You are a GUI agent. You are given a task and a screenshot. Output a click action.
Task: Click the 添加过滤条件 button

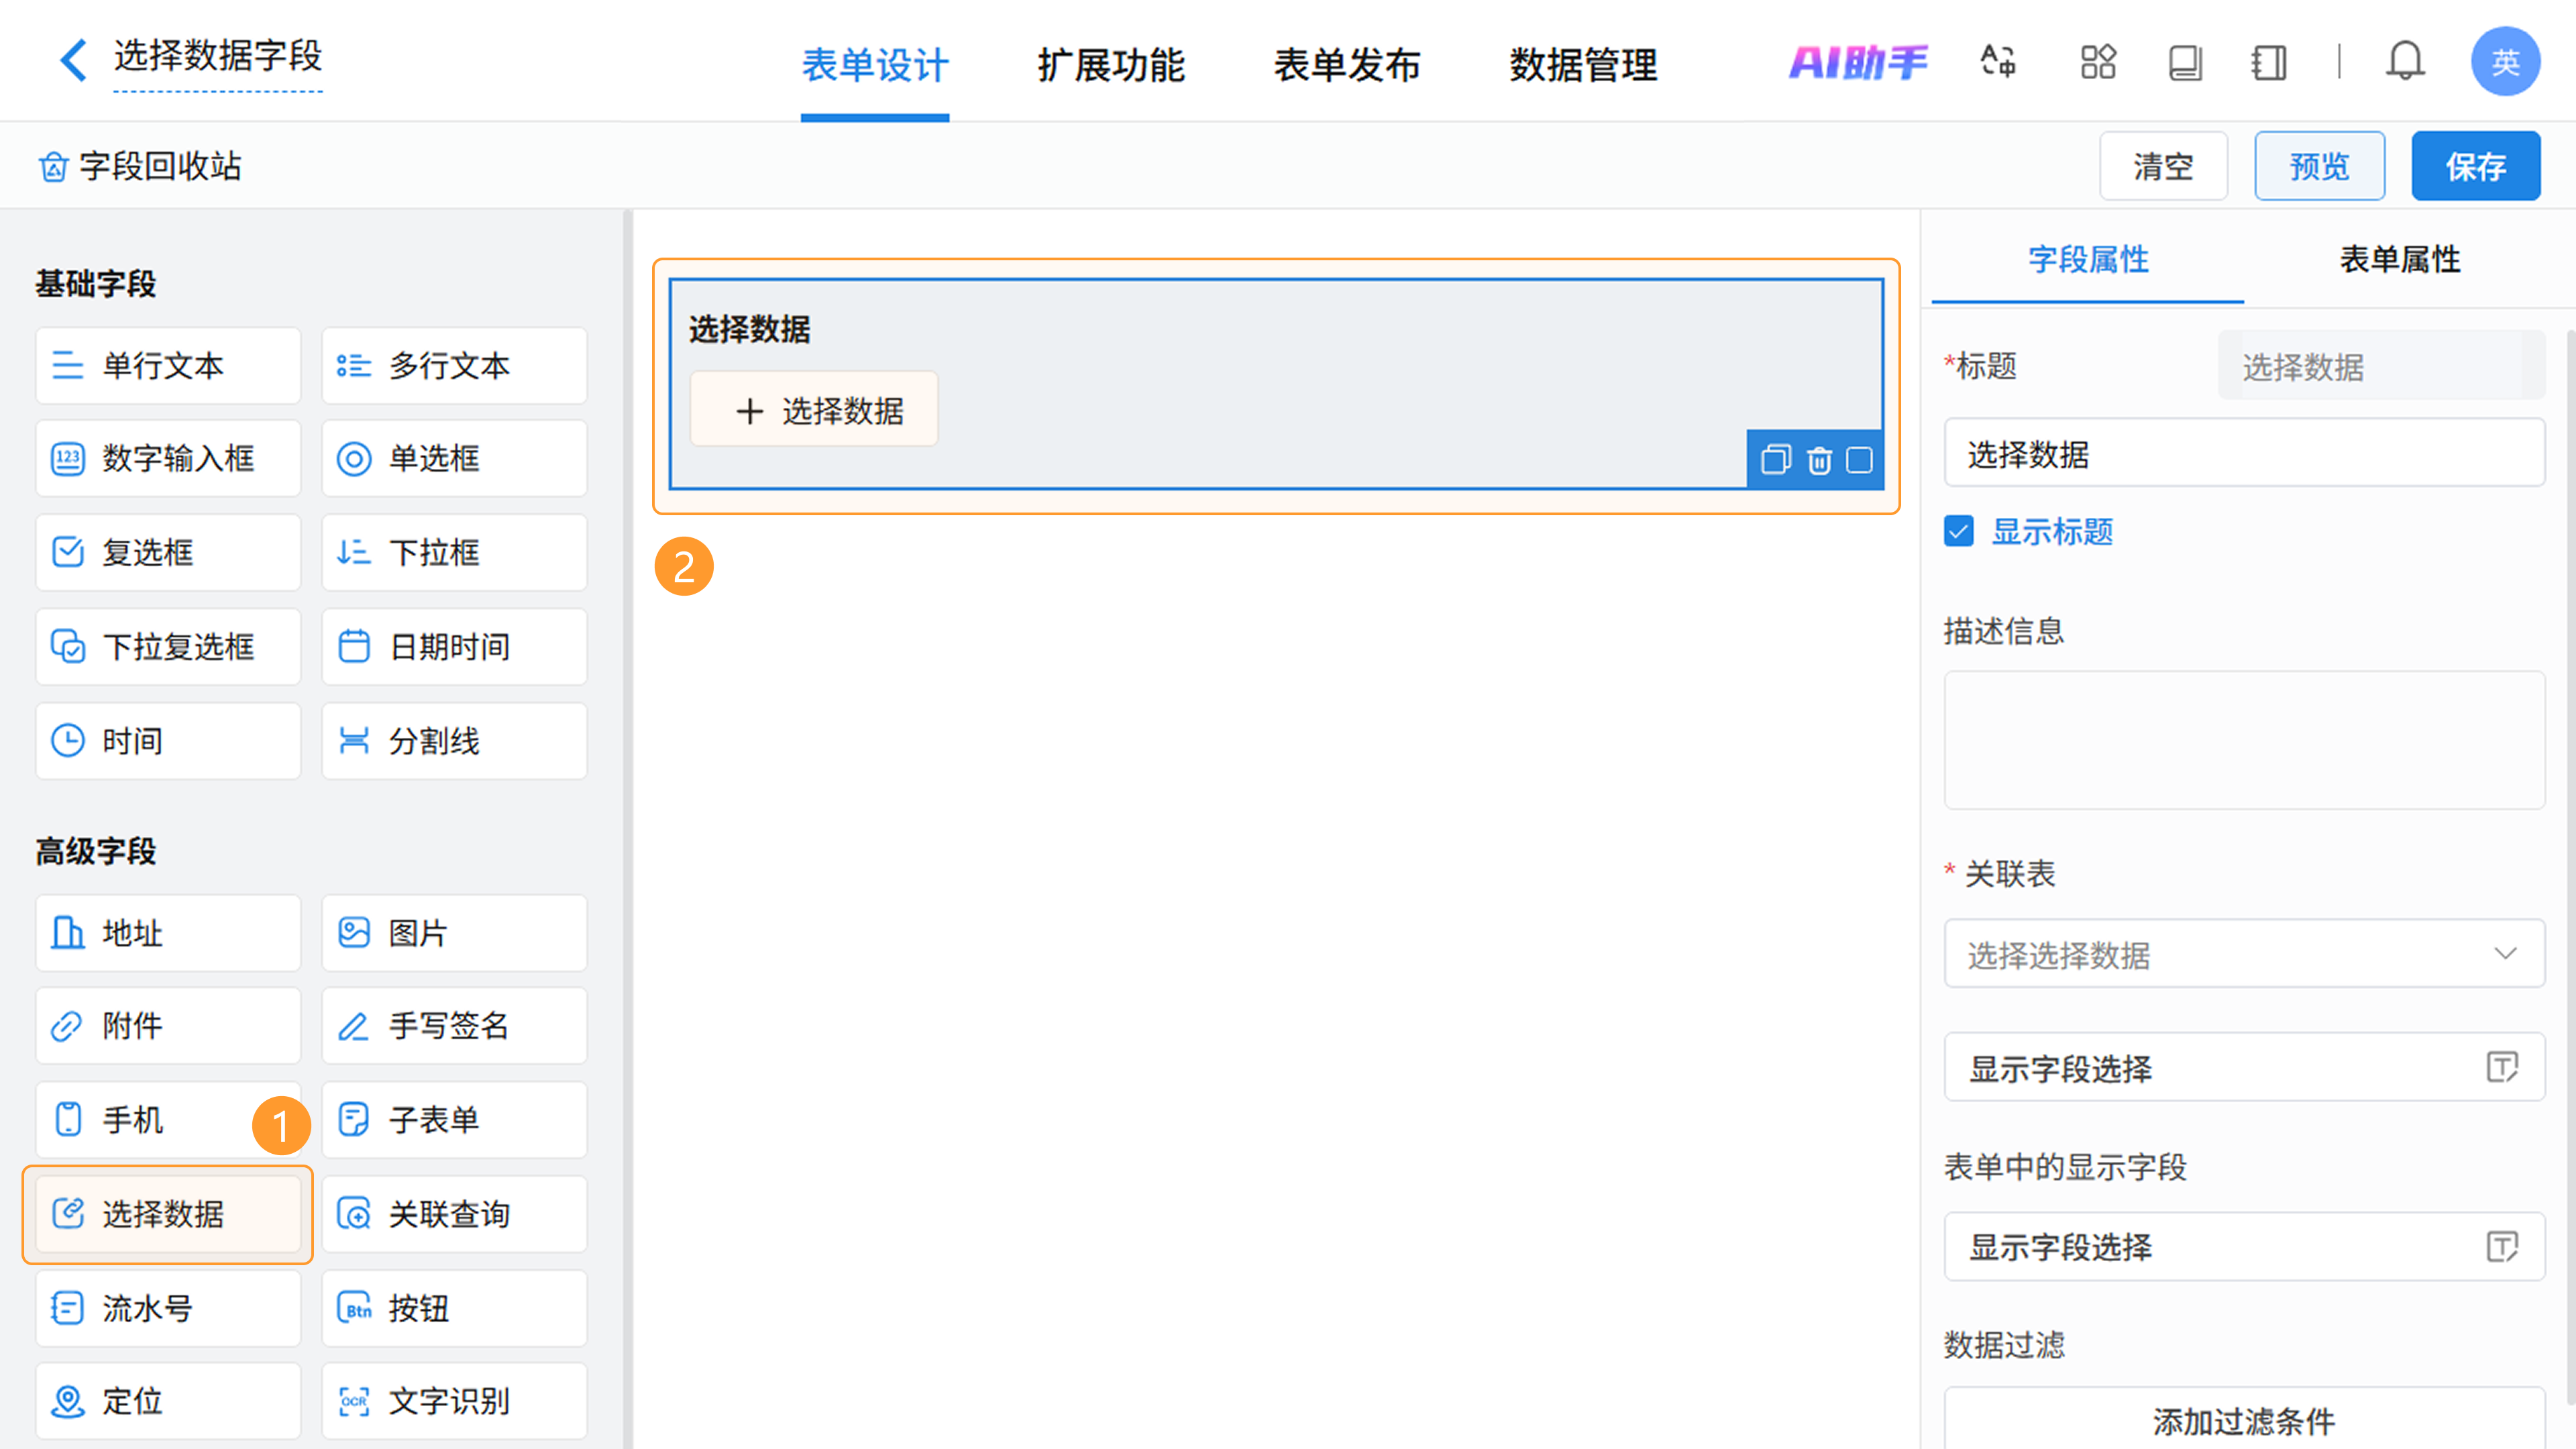tap(2243, 1420)
